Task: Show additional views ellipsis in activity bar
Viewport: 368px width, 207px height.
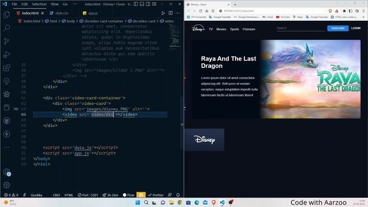Action: pyautogui.click(x=6, y=147)
